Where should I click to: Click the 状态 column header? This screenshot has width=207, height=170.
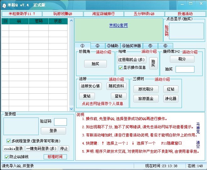pos(58,21)
